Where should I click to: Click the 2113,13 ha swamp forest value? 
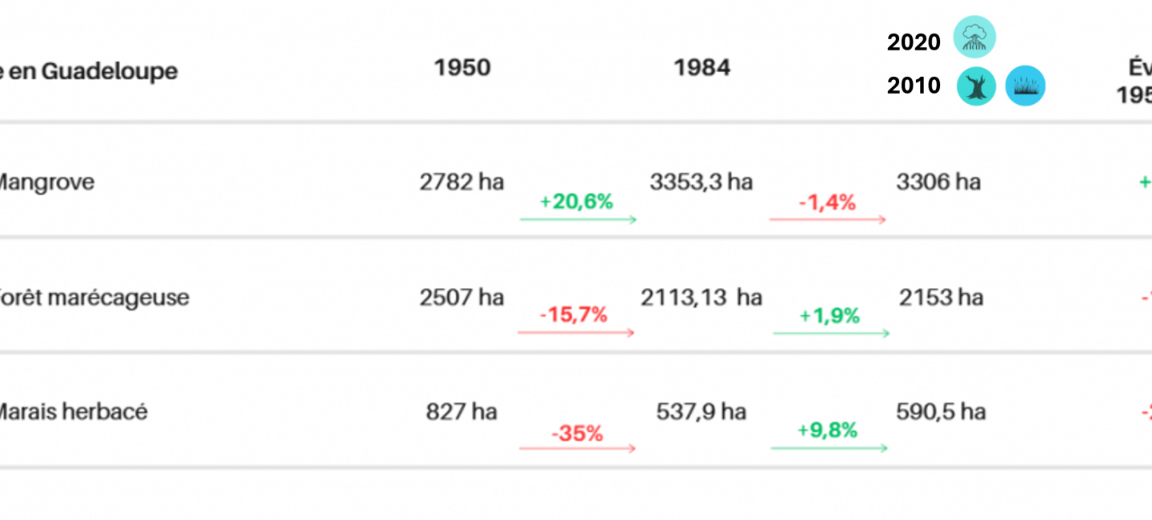coord(701,298)
